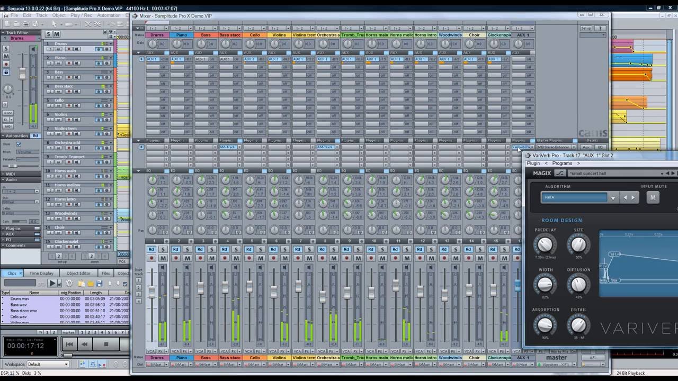Click the Drums channel fader in the mixer
This screenshot has width=678, height=381.
click(x=152, y=292)
